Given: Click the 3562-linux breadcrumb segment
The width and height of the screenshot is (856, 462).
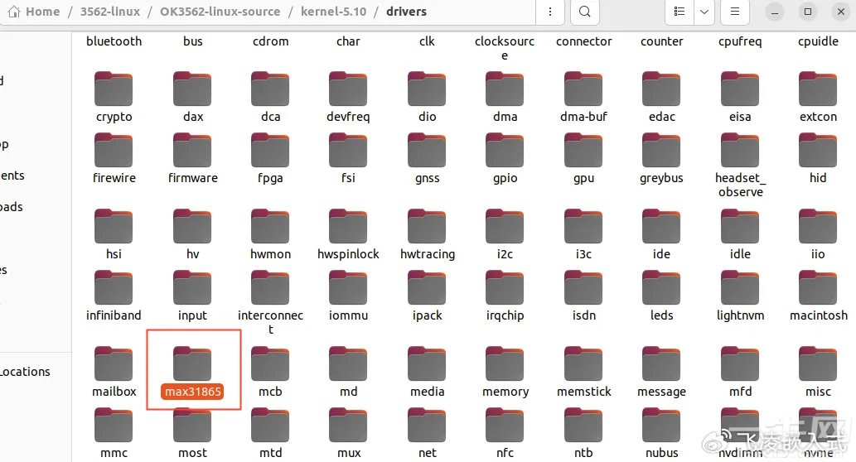Looking at the screenshot, I should 109,12.
